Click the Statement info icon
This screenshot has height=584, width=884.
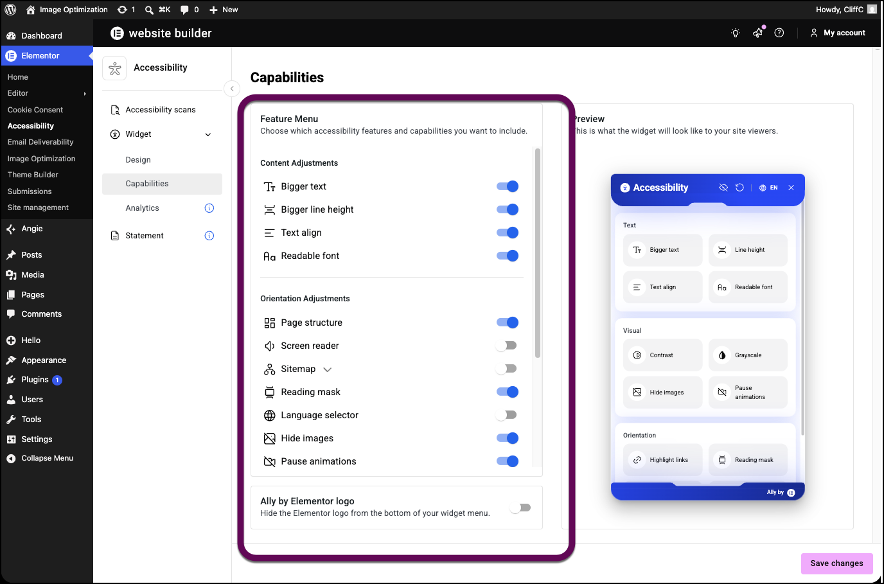pos(209,236)
